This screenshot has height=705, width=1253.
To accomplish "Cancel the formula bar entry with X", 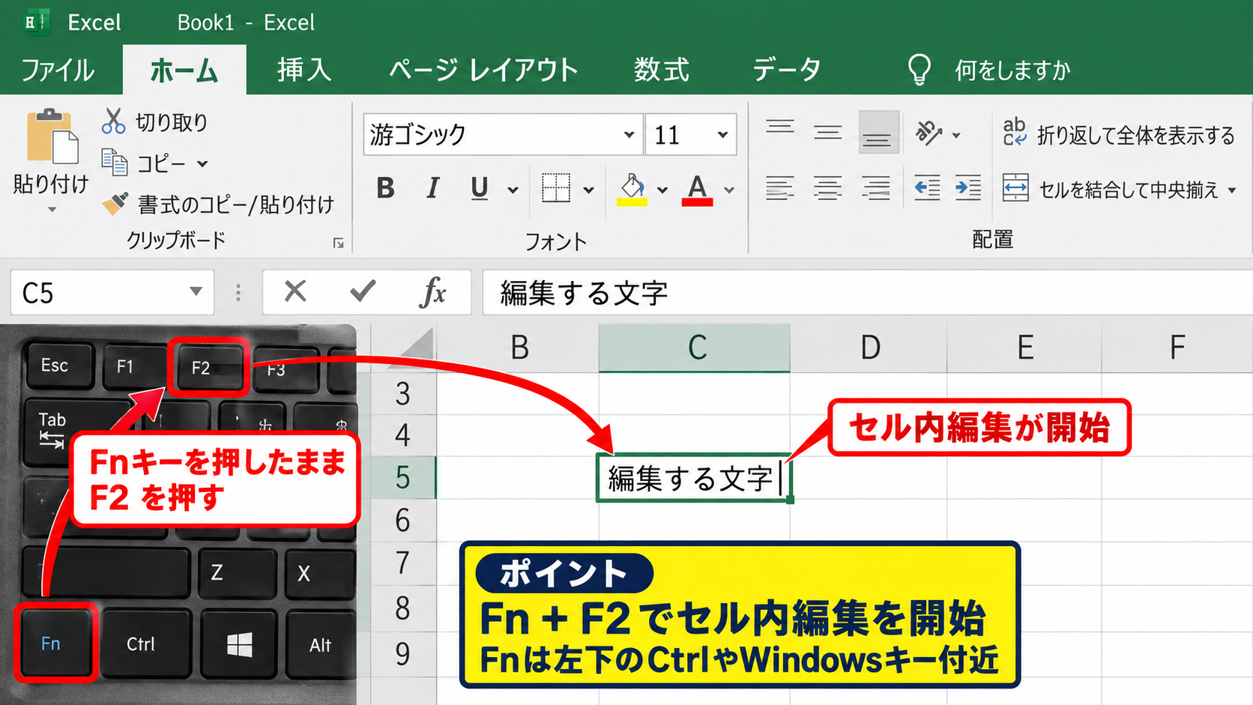I will point(295,291).
